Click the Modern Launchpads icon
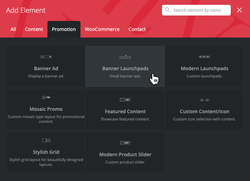This screenshot has height=181, width=250. click(x=204, y=56)
